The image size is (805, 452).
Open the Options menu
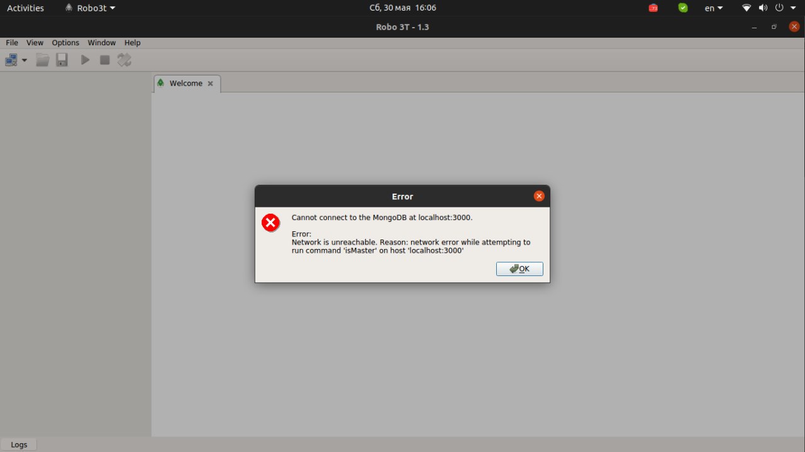click(65, 43)
